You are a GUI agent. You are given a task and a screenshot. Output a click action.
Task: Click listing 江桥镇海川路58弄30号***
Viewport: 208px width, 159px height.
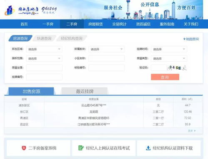tap(94, 125)
